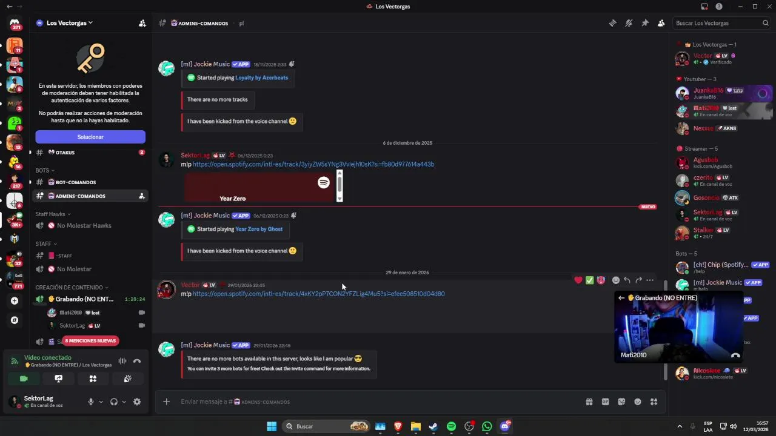
Task: React with the heart emoji on Vector's message
Action: click(x=578, y=280)
